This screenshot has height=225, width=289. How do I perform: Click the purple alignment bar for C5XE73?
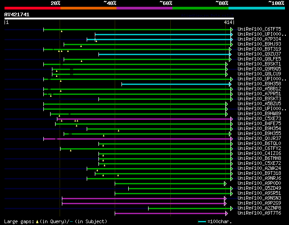(x=144, y=119)
